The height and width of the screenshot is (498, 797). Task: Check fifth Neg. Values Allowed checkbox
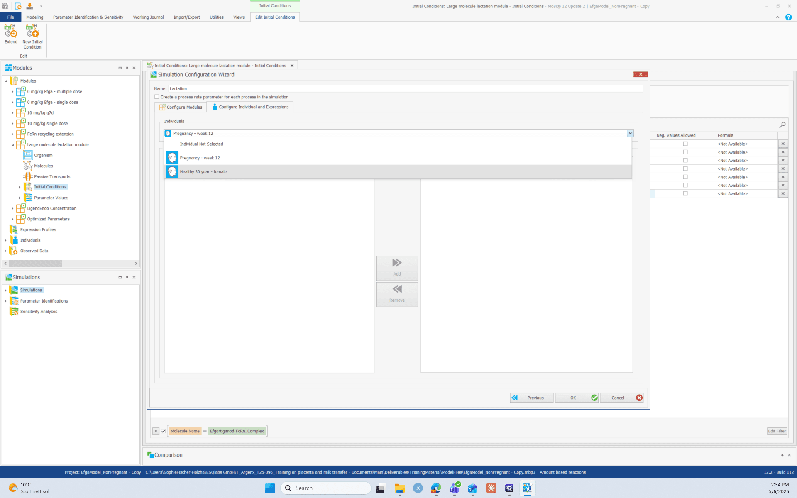coord(685,177)
